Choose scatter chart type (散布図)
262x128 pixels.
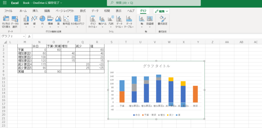point(66,22)
